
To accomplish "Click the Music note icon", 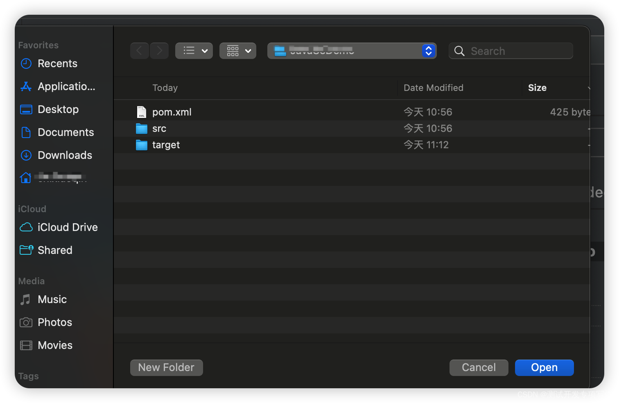I will coord(25,299).
